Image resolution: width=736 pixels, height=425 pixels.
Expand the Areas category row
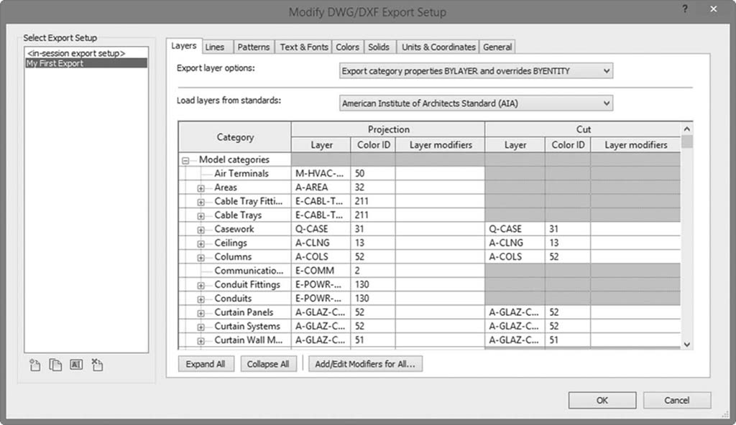pos(201,188)
